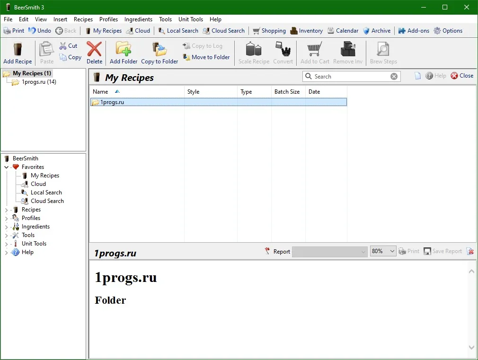The width and height of the screenshot is (478, 360).
Task: Add a new folder with Add Folder icon
Action: pos(123,49)
